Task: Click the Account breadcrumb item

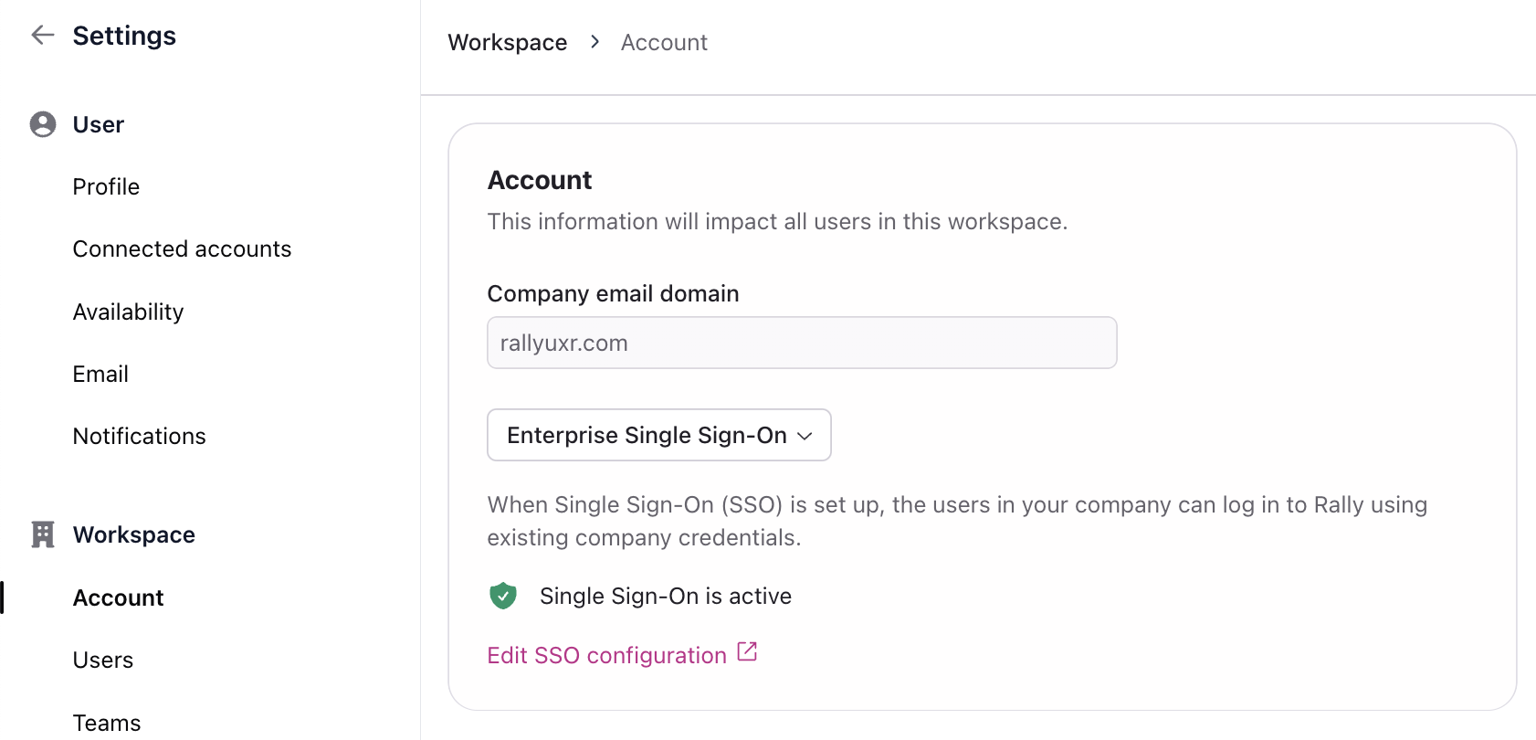Action: [664, 42]
